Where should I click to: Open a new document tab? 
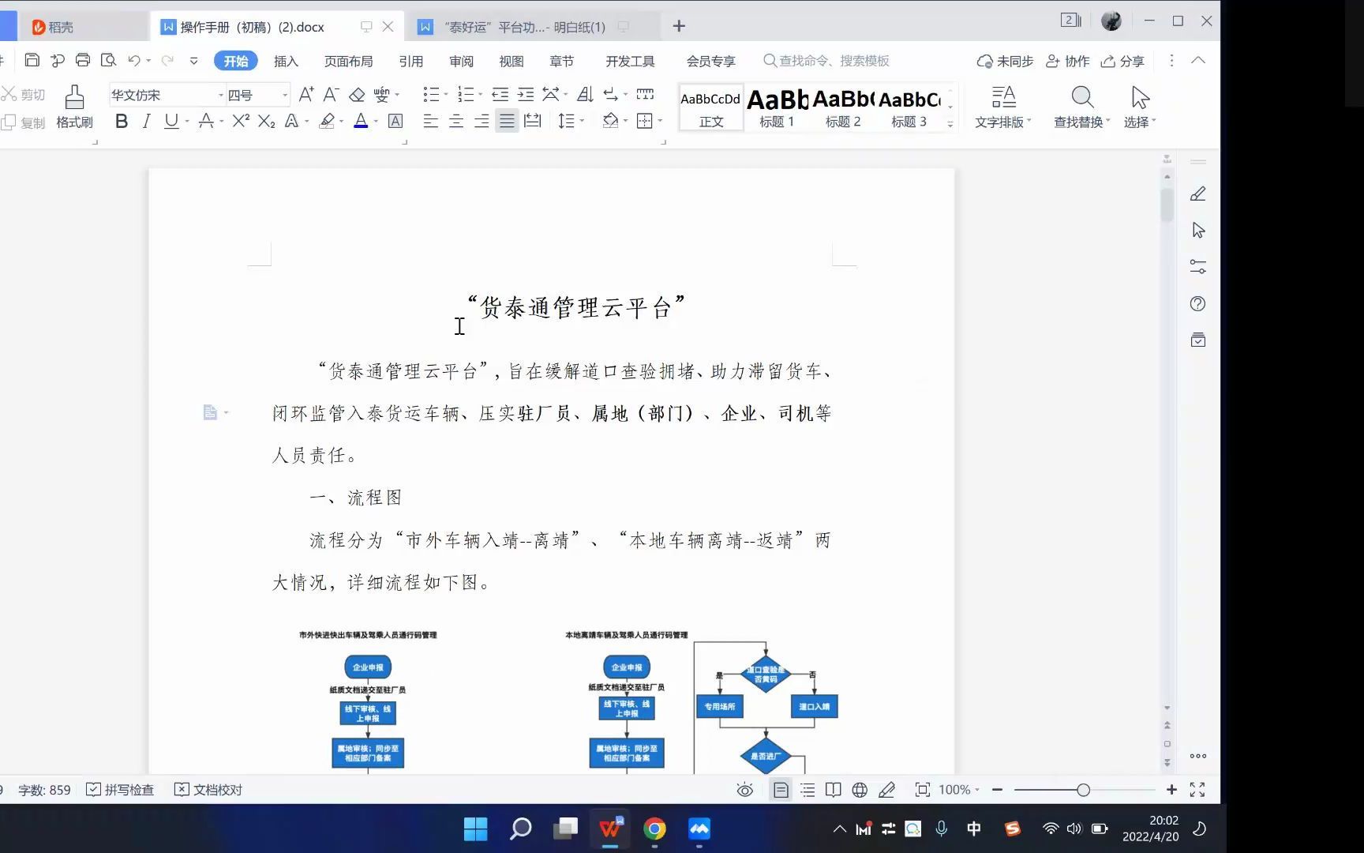click(679, 26)
